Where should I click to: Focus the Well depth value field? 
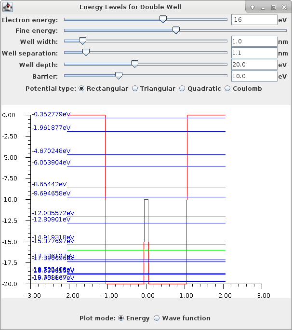click(254, 64)
